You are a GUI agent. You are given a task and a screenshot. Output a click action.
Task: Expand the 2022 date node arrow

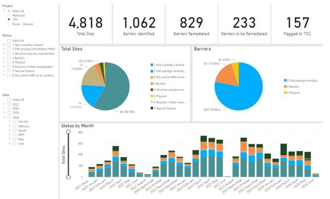4,108
